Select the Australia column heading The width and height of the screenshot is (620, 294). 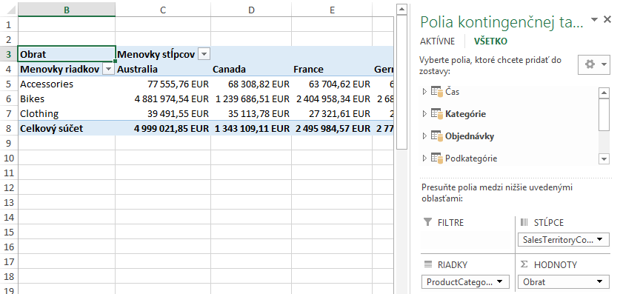[163, 69]
